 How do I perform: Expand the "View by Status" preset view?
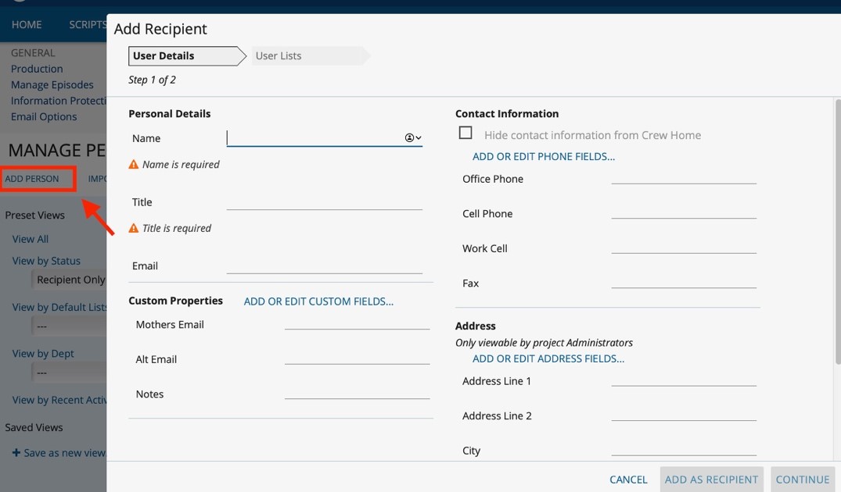coord(45,260)
